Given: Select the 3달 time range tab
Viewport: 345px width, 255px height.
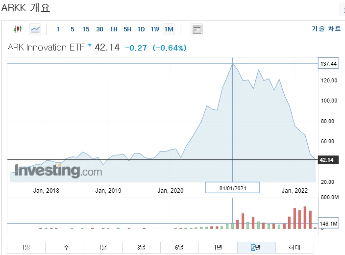Looking at the screenshot, I should (x=141, y=248).
